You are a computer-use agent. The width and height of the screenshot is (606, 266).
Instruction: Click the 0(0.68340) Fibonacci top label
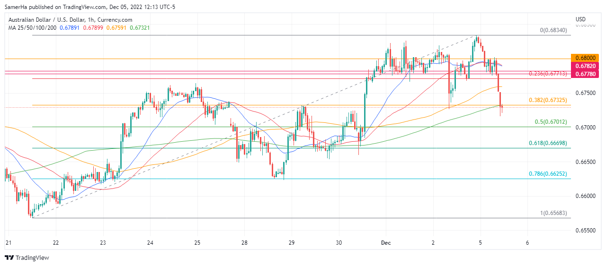[553, 30]
